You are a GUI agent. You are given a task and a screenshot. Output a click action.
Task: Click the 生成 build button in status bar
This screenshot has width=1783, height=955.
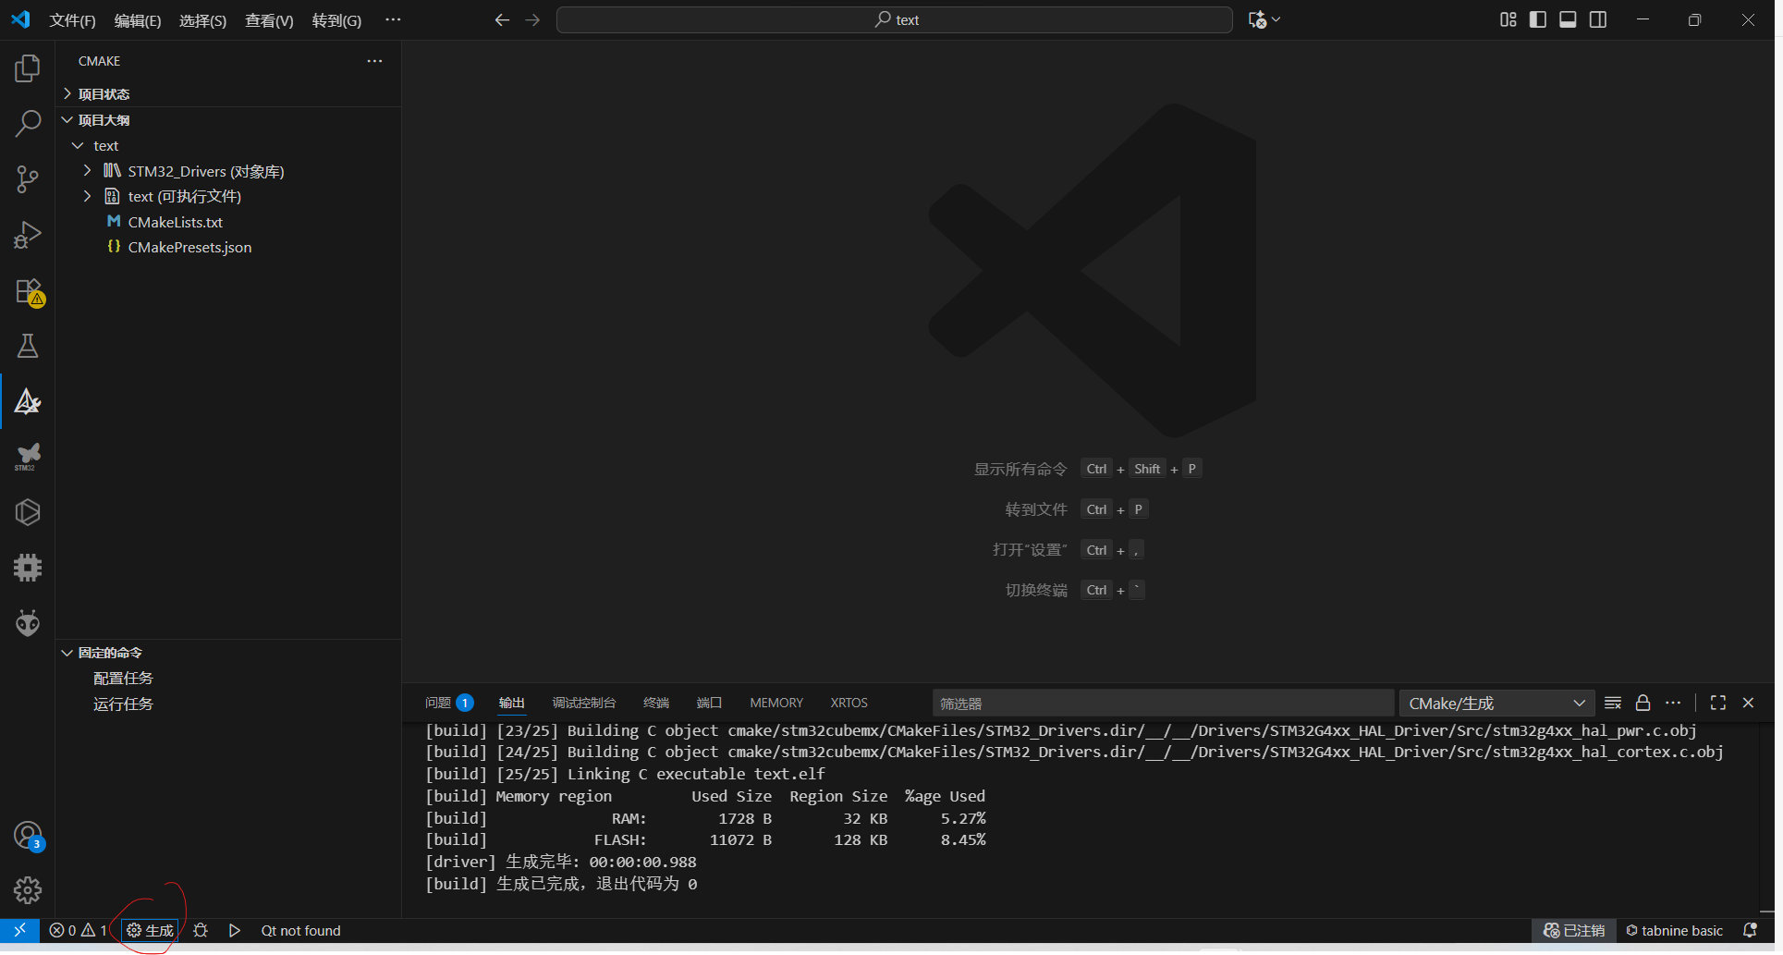pyautogui.click(x=151, y=930)
